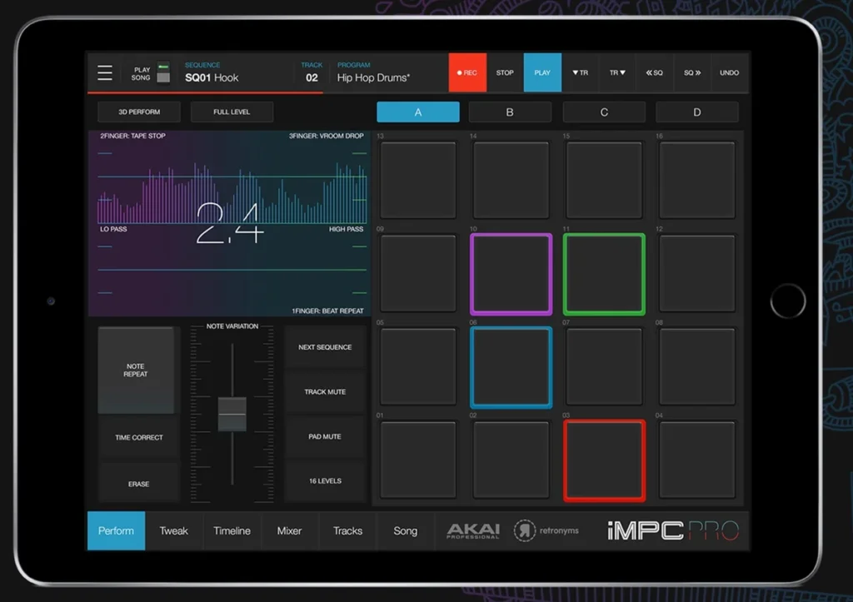Hit drum pad 08
The width and height of the screenshot is (853, 602).
[x=697, y=366]
